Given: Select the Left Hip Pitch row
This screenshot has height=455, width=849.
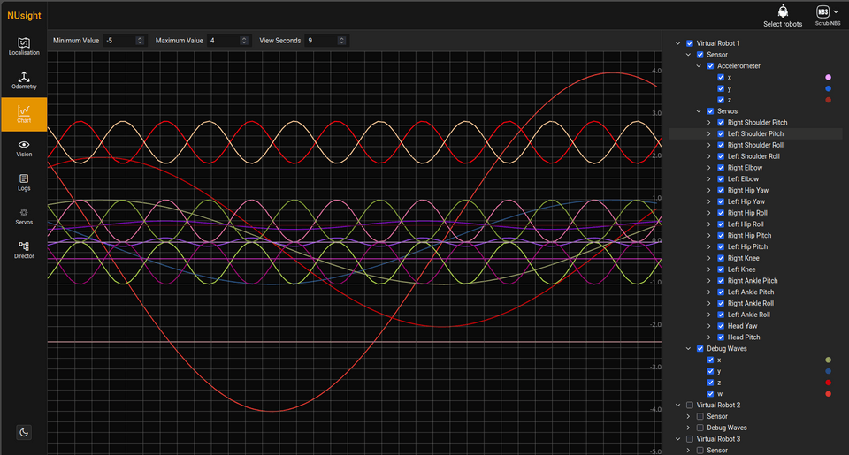Looking at the screenshot, I should pos(756,246).
